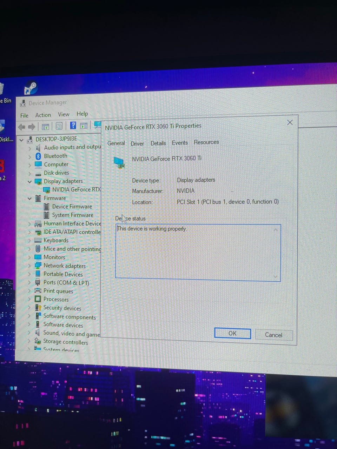Expand the Bluetooth tree node
Screen dimensions: 337x449
[30, 157]
